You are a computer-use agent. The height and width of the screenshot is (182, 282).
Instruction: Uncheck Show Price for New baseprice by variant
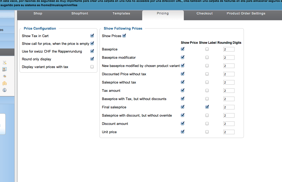182,65
